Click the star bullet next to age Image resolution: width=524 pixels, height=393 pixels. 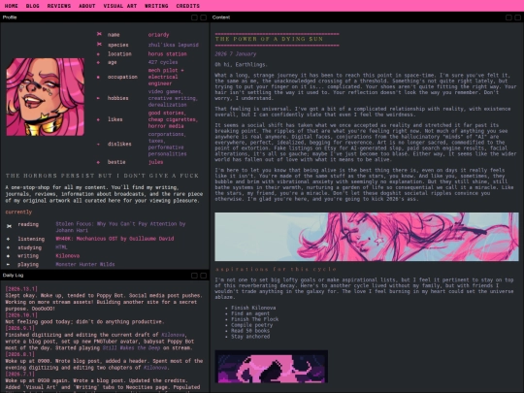pos(98,62)
